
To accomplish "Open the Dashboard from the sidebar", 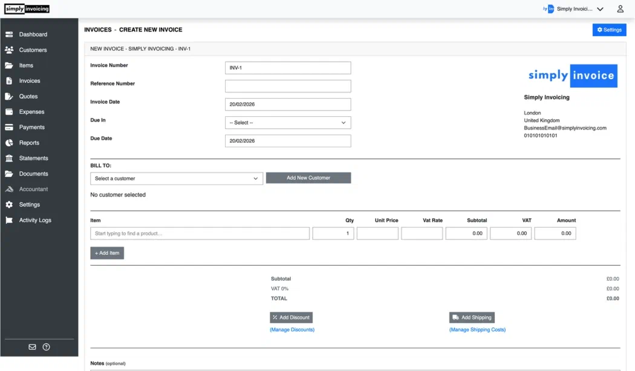I will 28,34.
